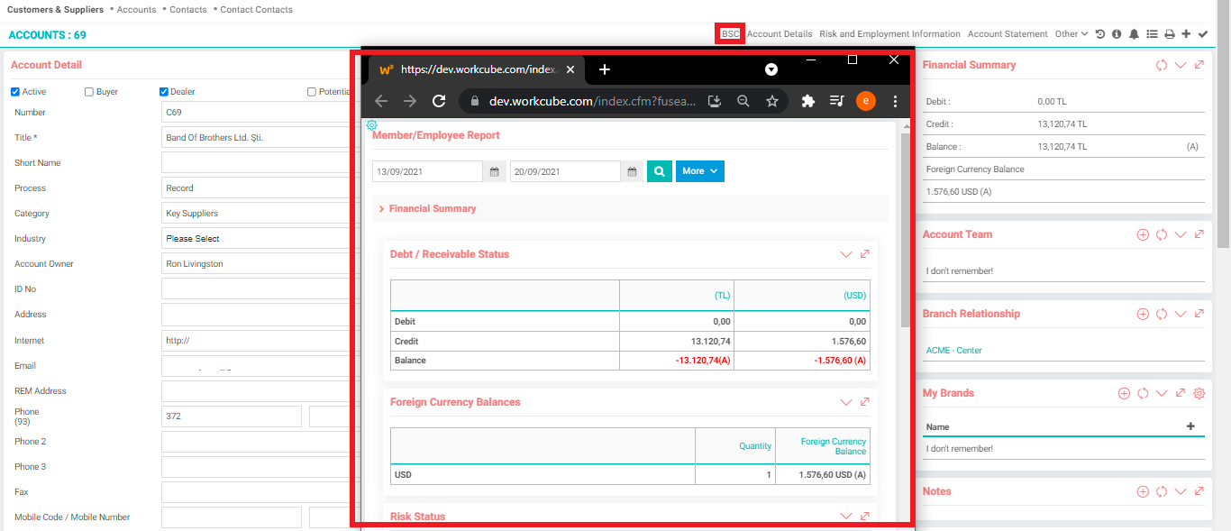This screenshot has width=1231, height=531.
Task: Check the Buyer checkbox
Action: (x=88, y=92)
